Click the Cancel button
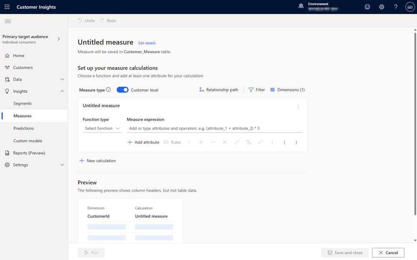The height and width of the screenshot is (260, 417). click(388, 252)
